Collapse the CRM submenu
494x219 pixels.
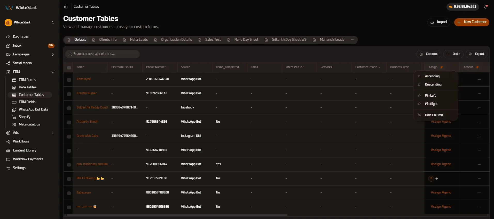(x=53, y=72)
